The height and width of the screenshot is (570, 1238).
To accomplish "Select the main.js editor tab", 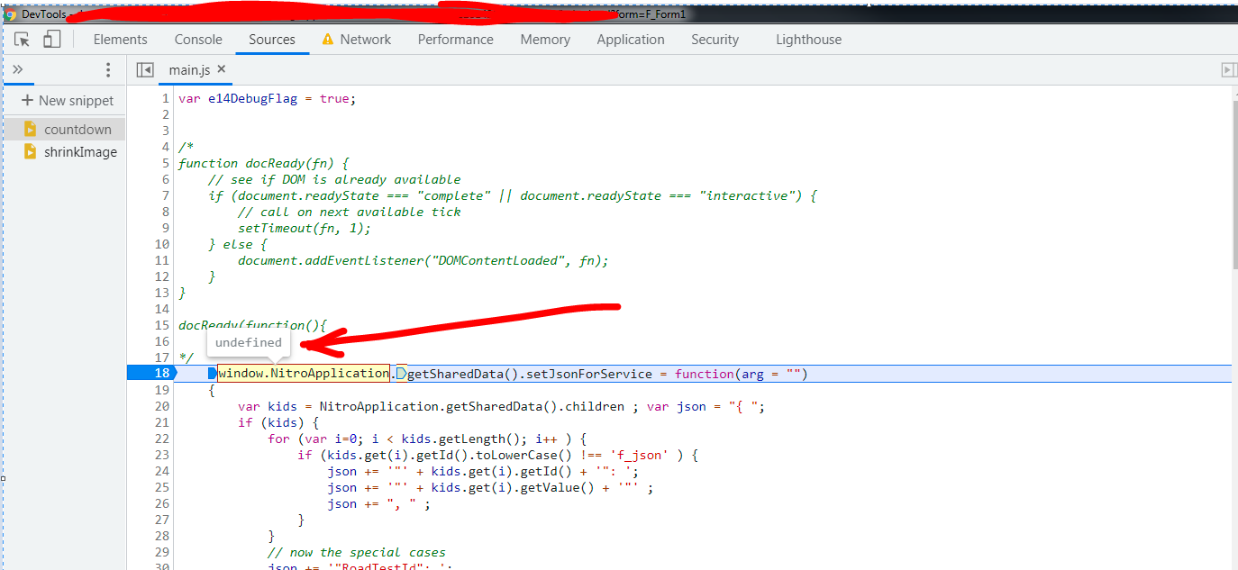I will (189, 68).
